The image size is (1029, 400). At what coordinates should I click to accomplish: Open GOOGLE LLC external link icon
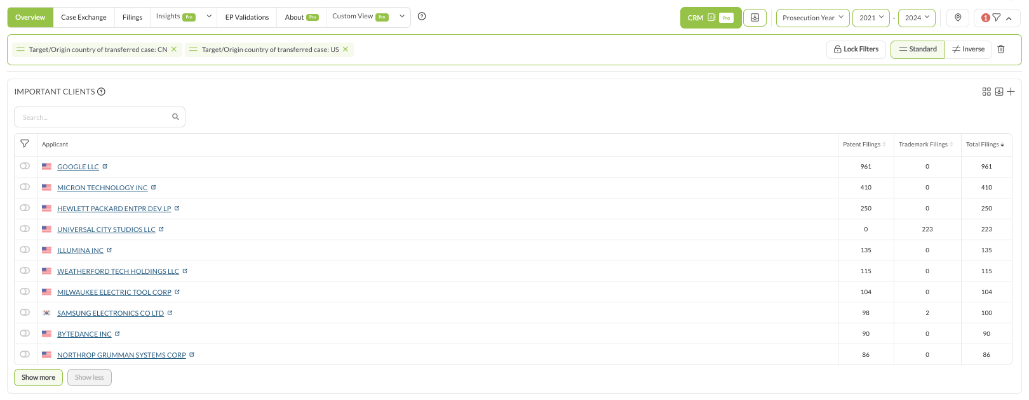[x=105, y=167]
